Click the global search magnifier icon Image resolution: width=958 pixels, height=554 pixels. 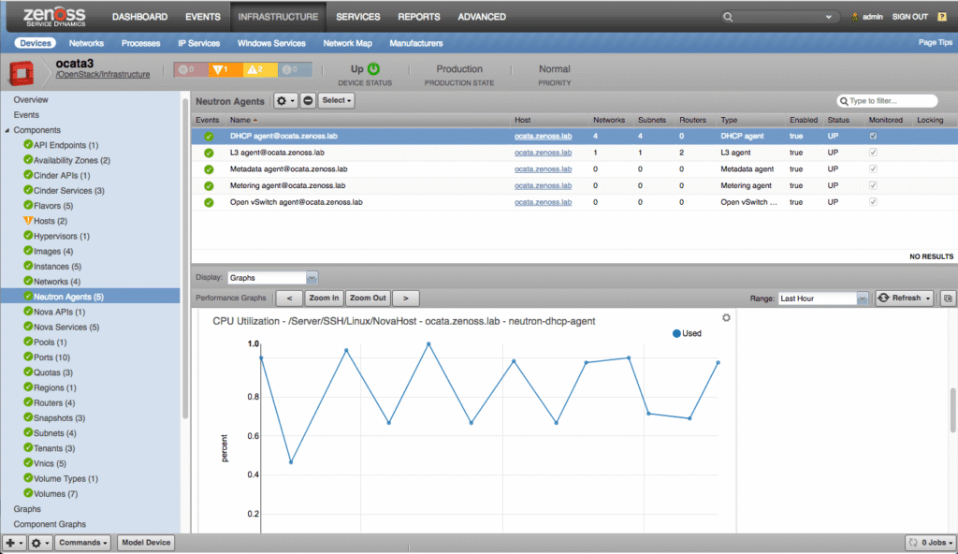728,17
